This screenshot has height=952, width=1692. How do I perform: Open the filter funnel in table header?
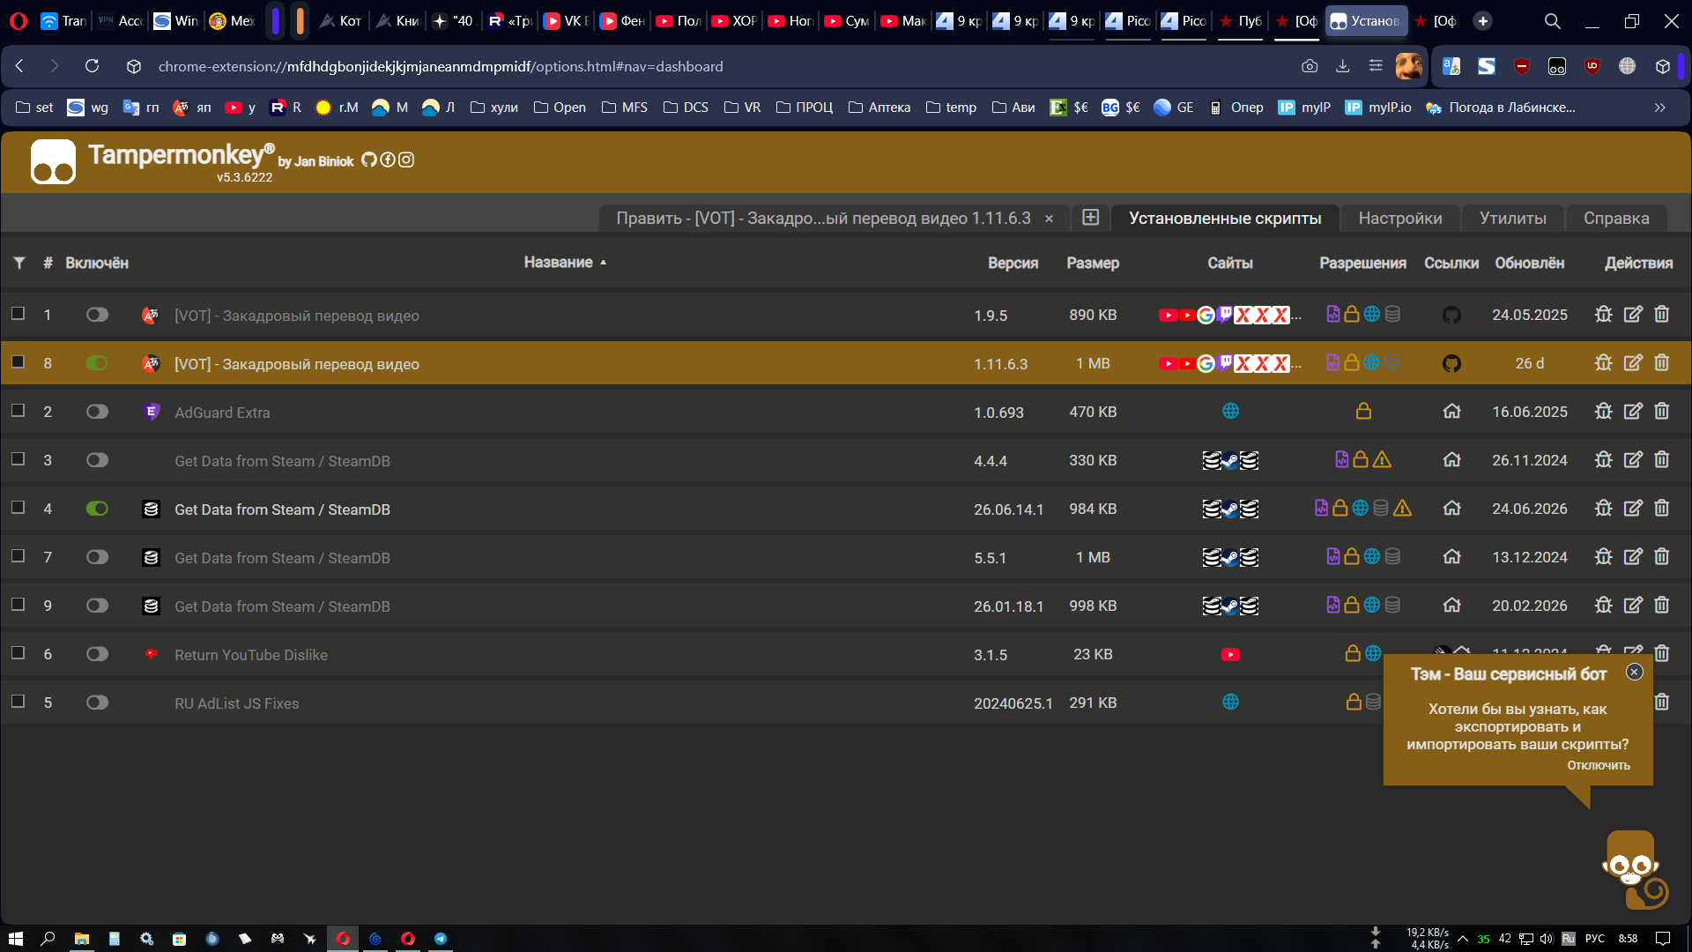pos(19,263)
